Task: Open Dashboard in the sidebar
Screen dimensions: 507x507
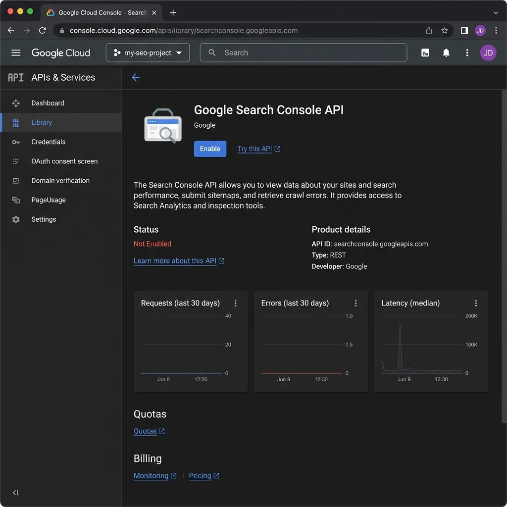Action: (61, 103)
